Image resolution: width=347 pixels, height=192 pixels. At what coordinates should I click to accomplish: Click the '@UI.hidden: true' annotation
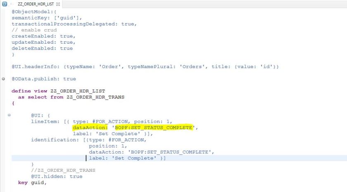coord(57,177)
